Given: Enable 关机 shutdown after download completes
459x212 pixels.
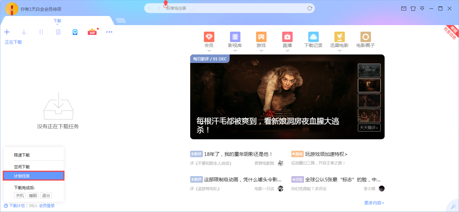Looking at the screenshot, I should [20, 195].
